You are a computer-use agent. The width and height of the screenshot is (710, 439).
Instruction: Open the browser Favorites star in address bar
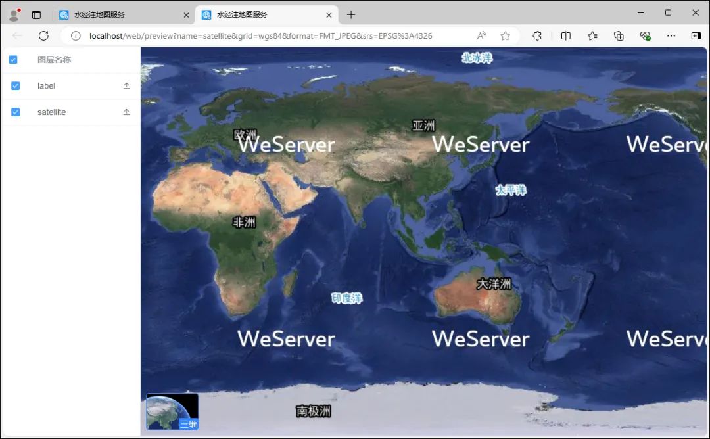(505, 36)
